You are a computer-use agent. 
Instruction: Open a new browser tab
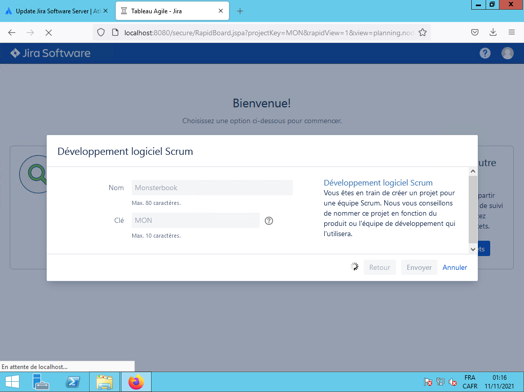tap(240, 11)
